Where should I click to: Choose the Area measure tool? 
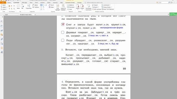pyautogui.click(x=69, y=9)
